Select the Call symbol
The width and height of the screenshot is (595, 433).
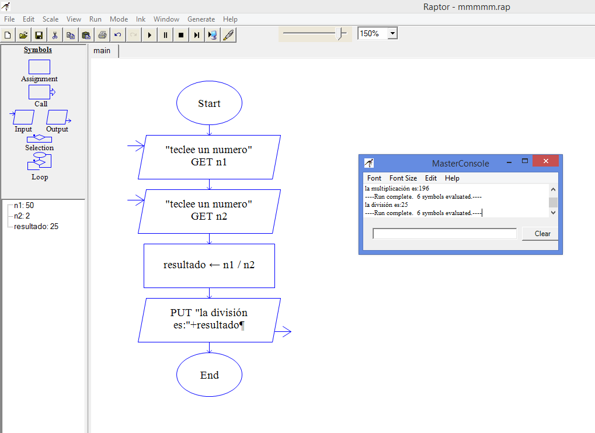click(x=39, y=92)
